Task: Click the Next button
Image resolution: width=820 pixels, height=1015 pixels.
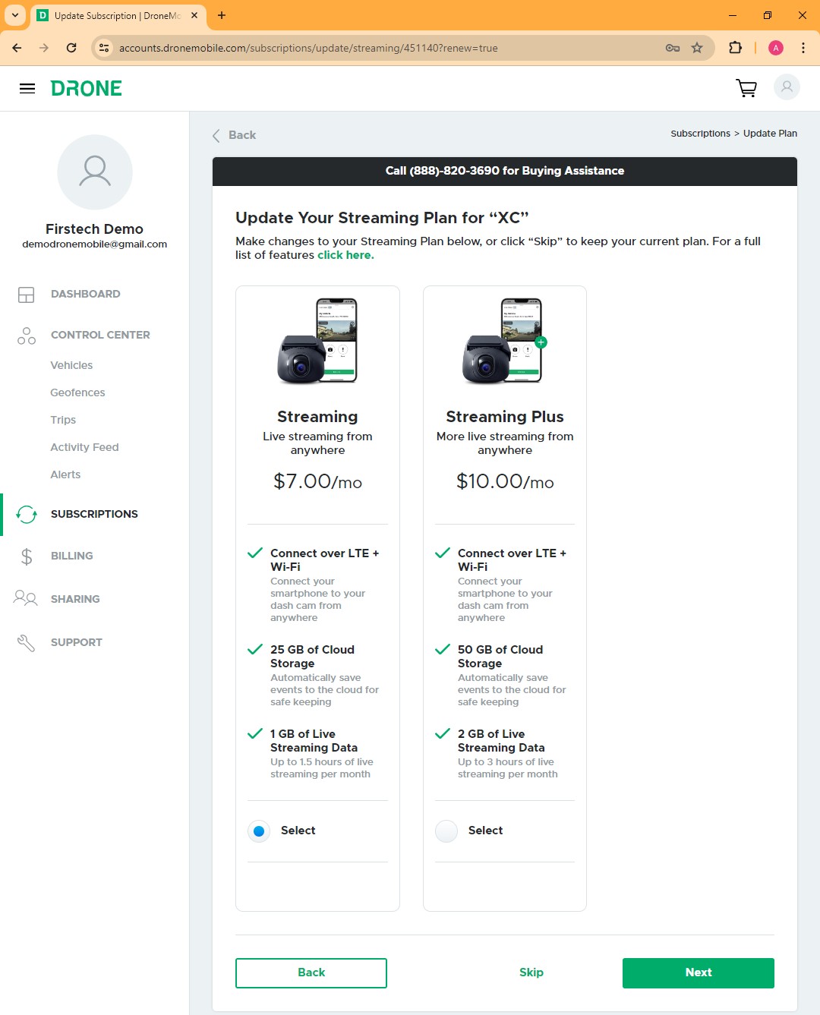Action: 697,972
